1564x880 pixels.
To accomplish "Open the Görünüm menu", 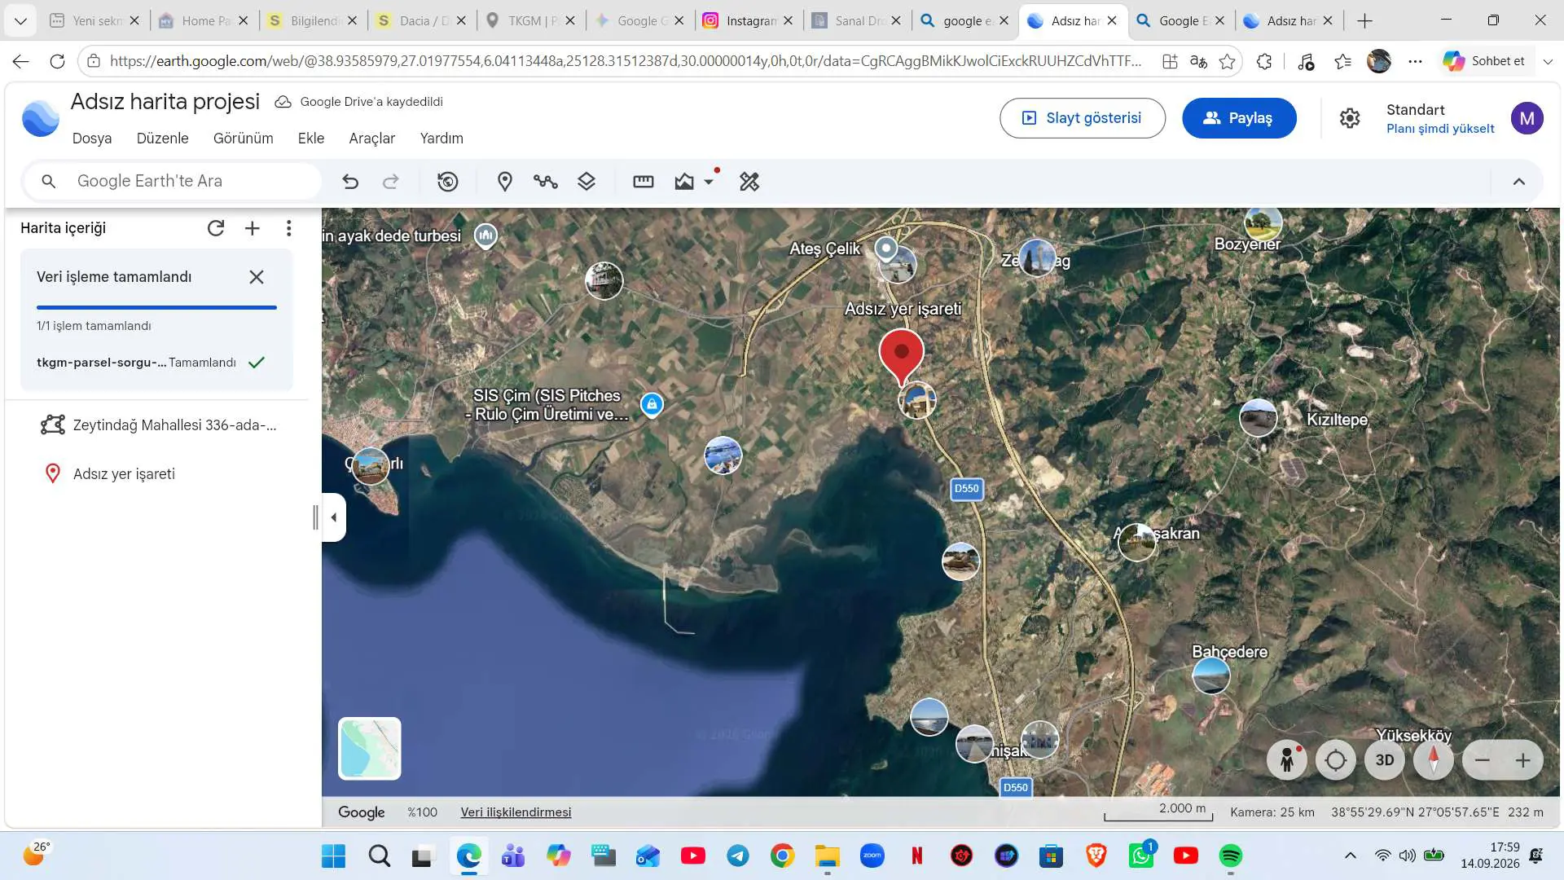I will [244, 139].
